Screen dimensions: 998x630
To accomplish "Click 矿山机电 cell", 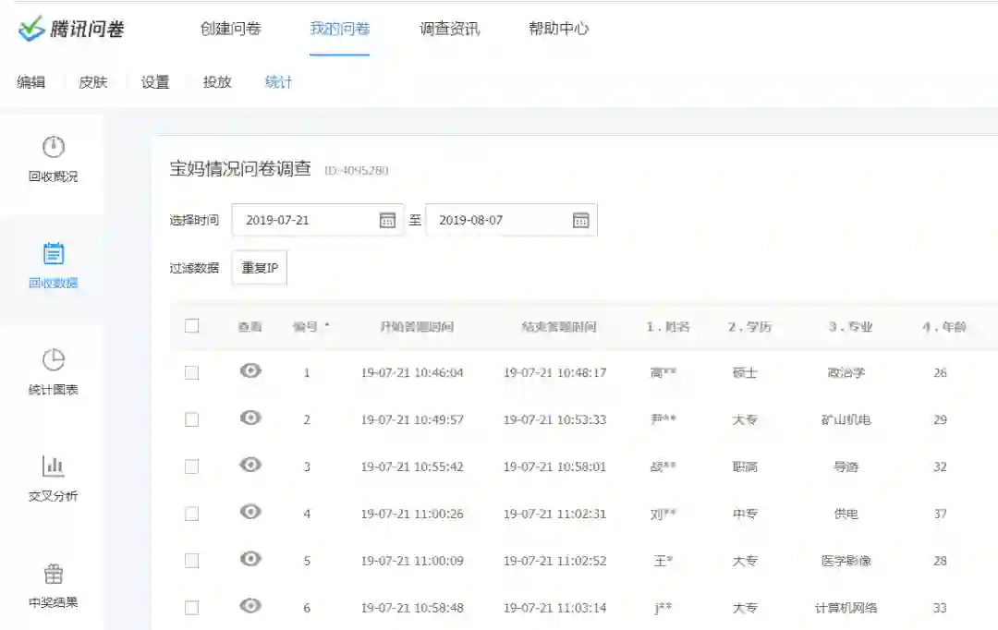I will coord(846,420).
